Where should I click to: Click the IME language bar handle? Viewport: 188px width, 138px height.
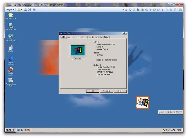[159, 112]
